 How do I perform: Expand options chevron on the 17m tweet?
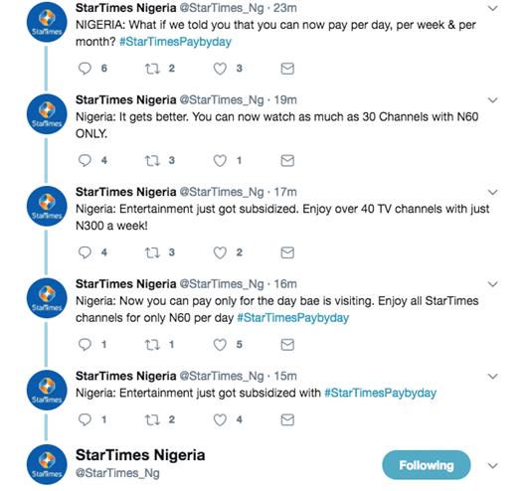(493, 192)
